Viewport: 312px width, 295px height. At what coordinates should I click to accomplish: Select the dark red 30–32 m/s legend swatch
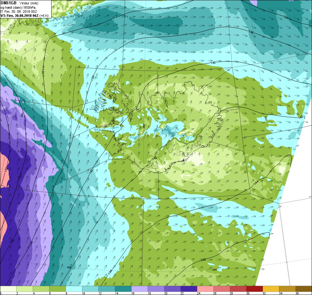pos(255,289)
